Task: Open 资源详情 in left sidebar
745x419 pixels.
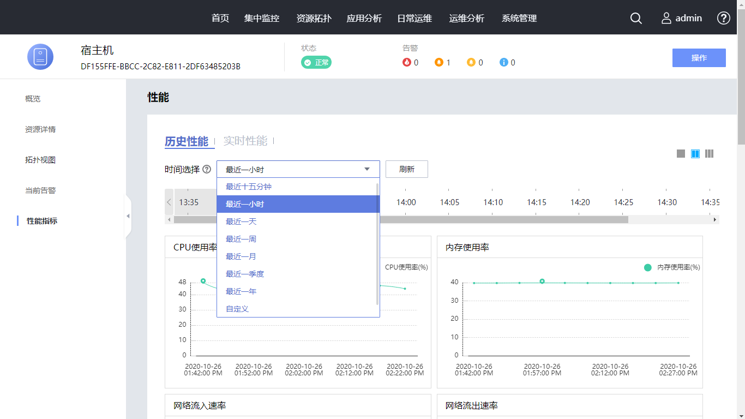Action: coord(40,129)
